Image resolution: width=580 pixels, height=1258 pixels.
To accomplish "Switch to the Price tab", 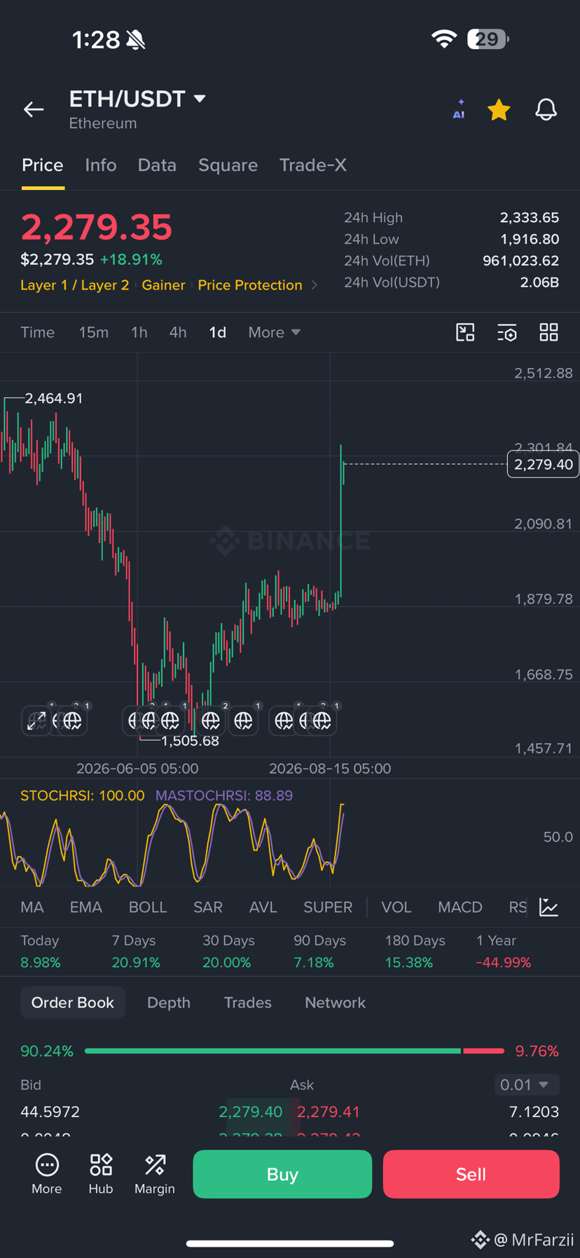I will [43, 165].
